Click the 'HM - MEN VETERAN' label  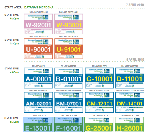pos(69,115)
